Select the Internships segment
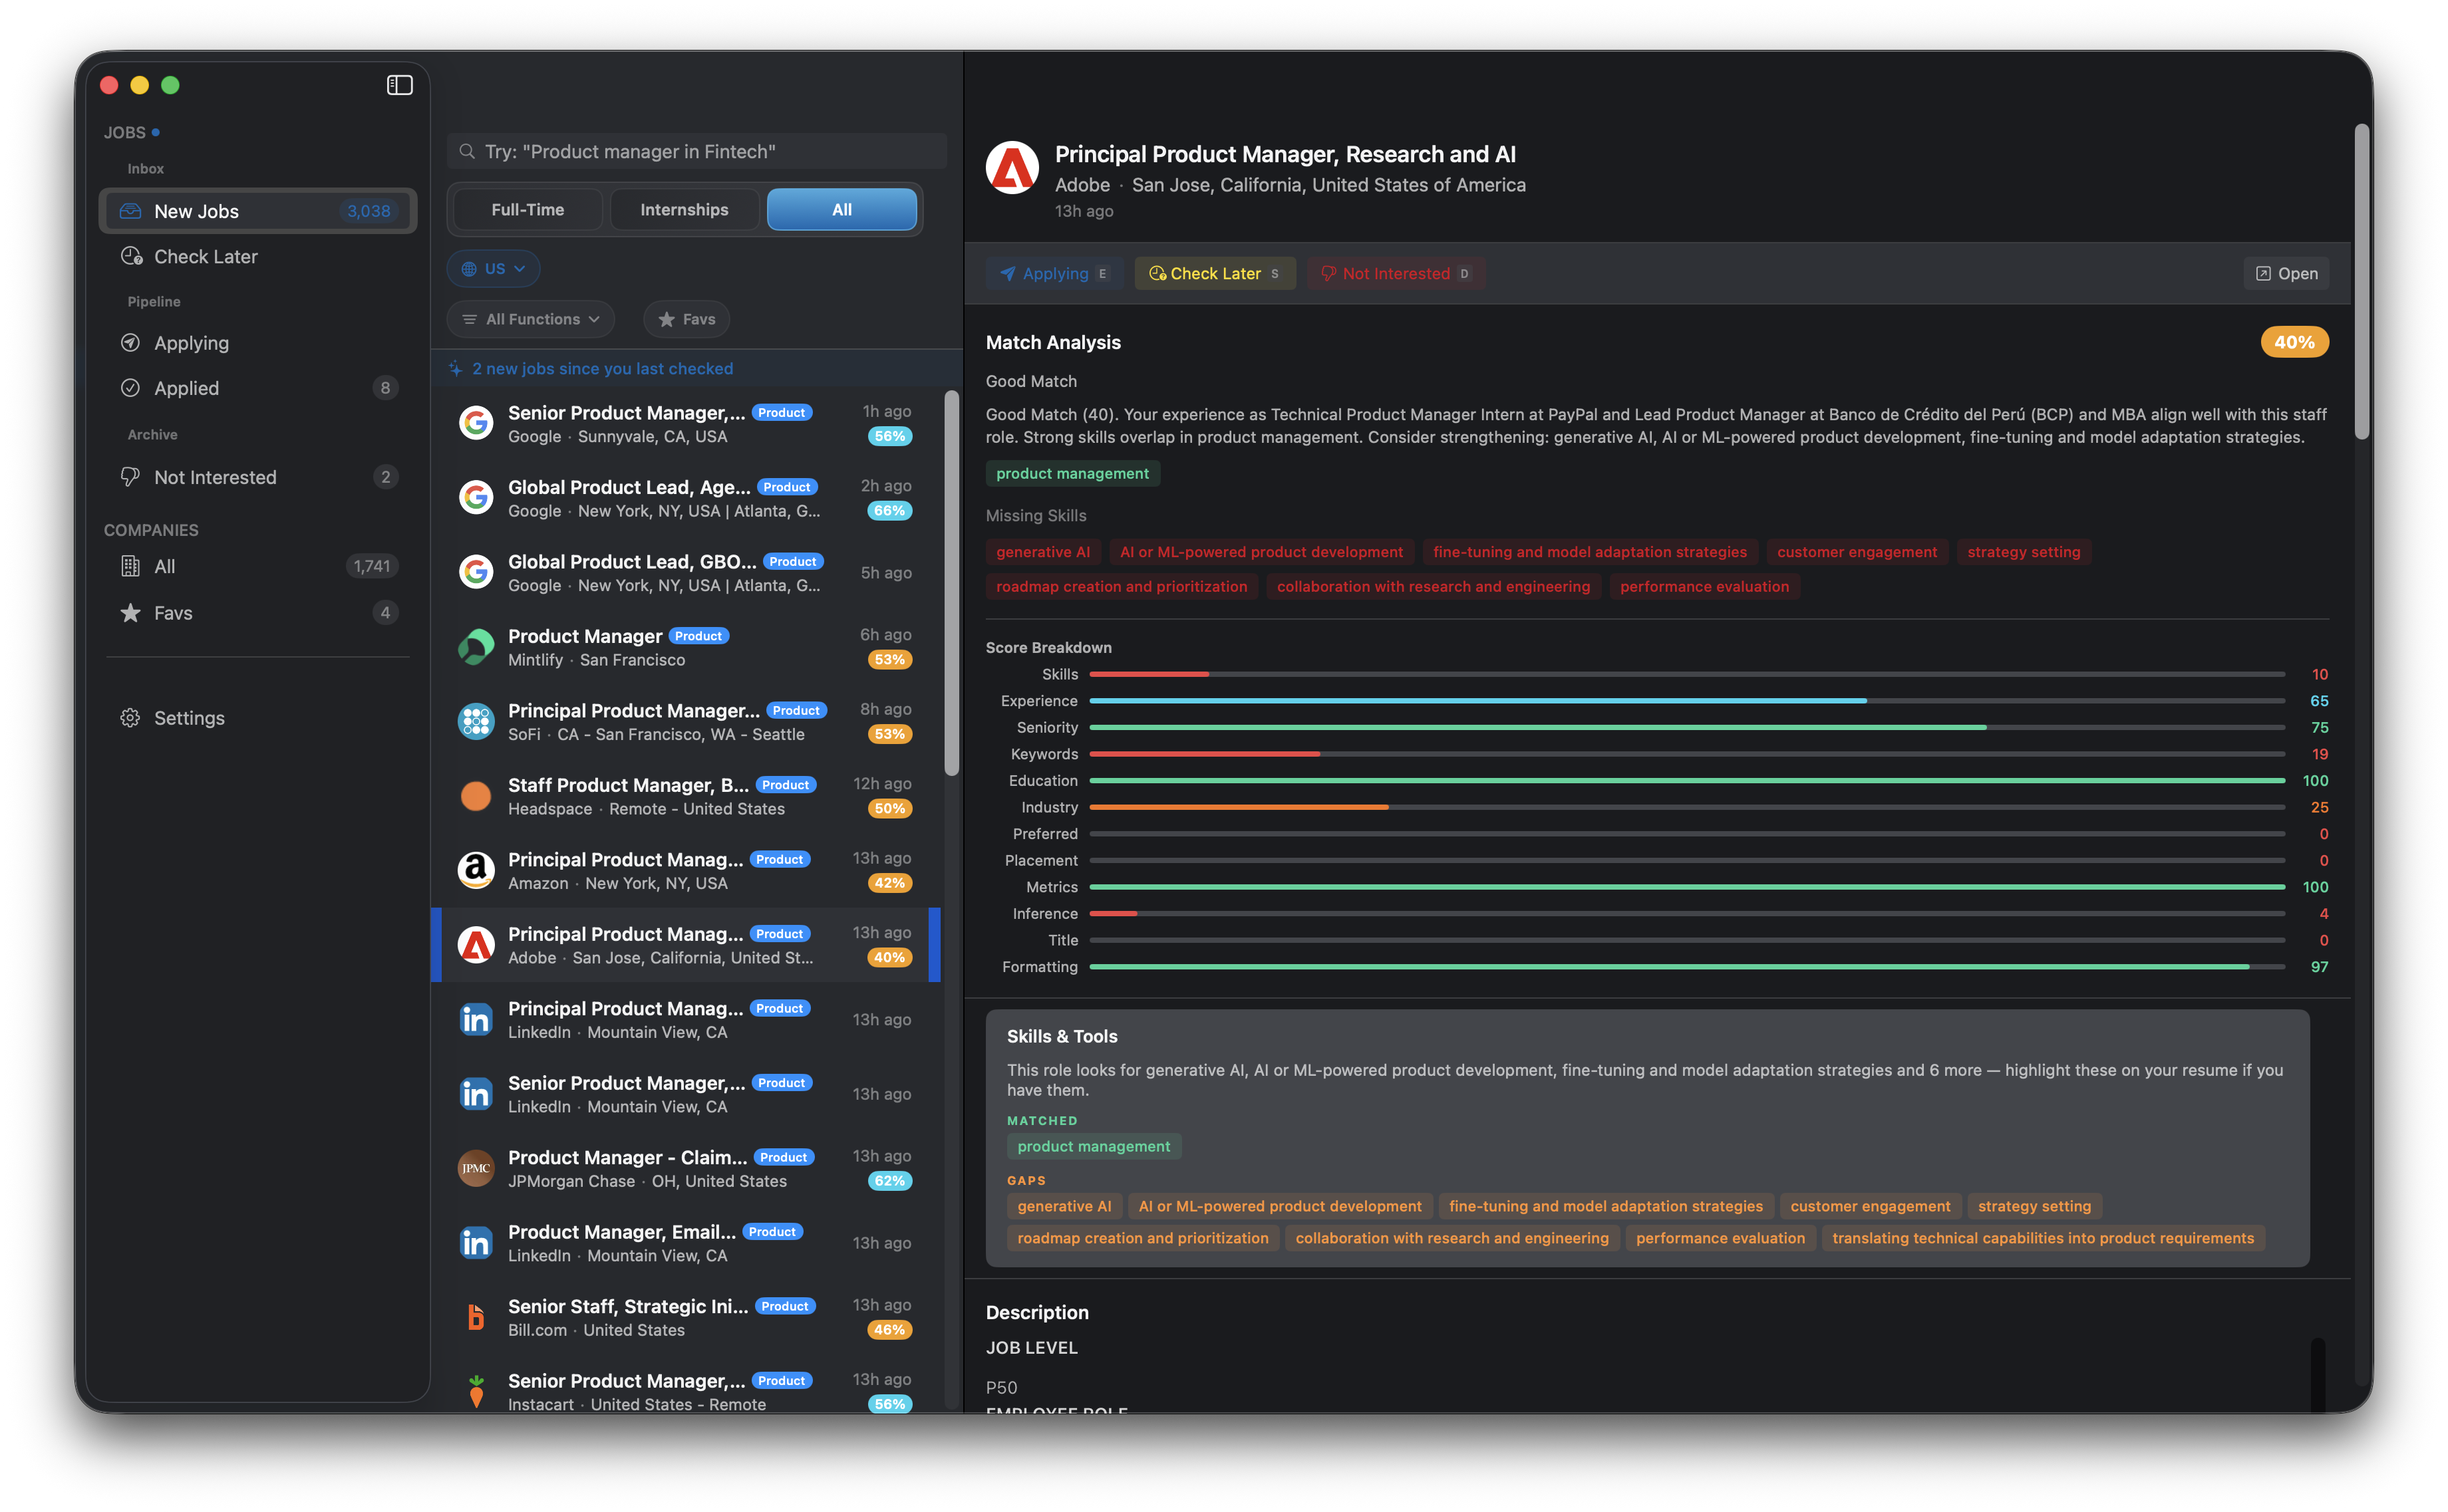Screen dimensions: 2448x1512 click(x=685, y=210)
